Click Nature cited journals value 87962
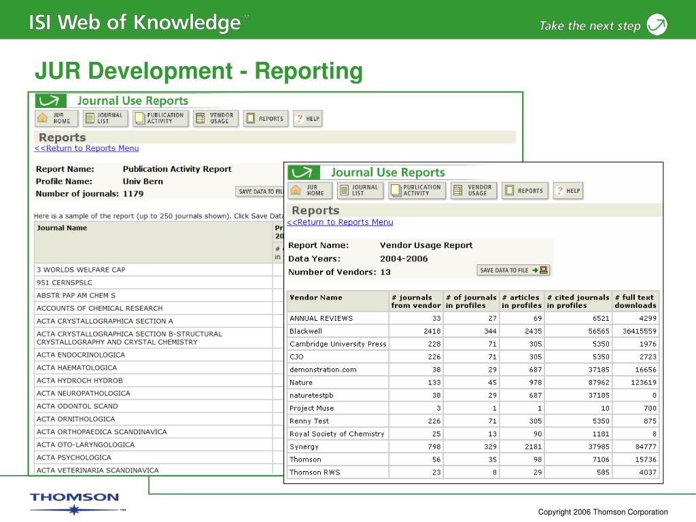 tap(599, 383)
